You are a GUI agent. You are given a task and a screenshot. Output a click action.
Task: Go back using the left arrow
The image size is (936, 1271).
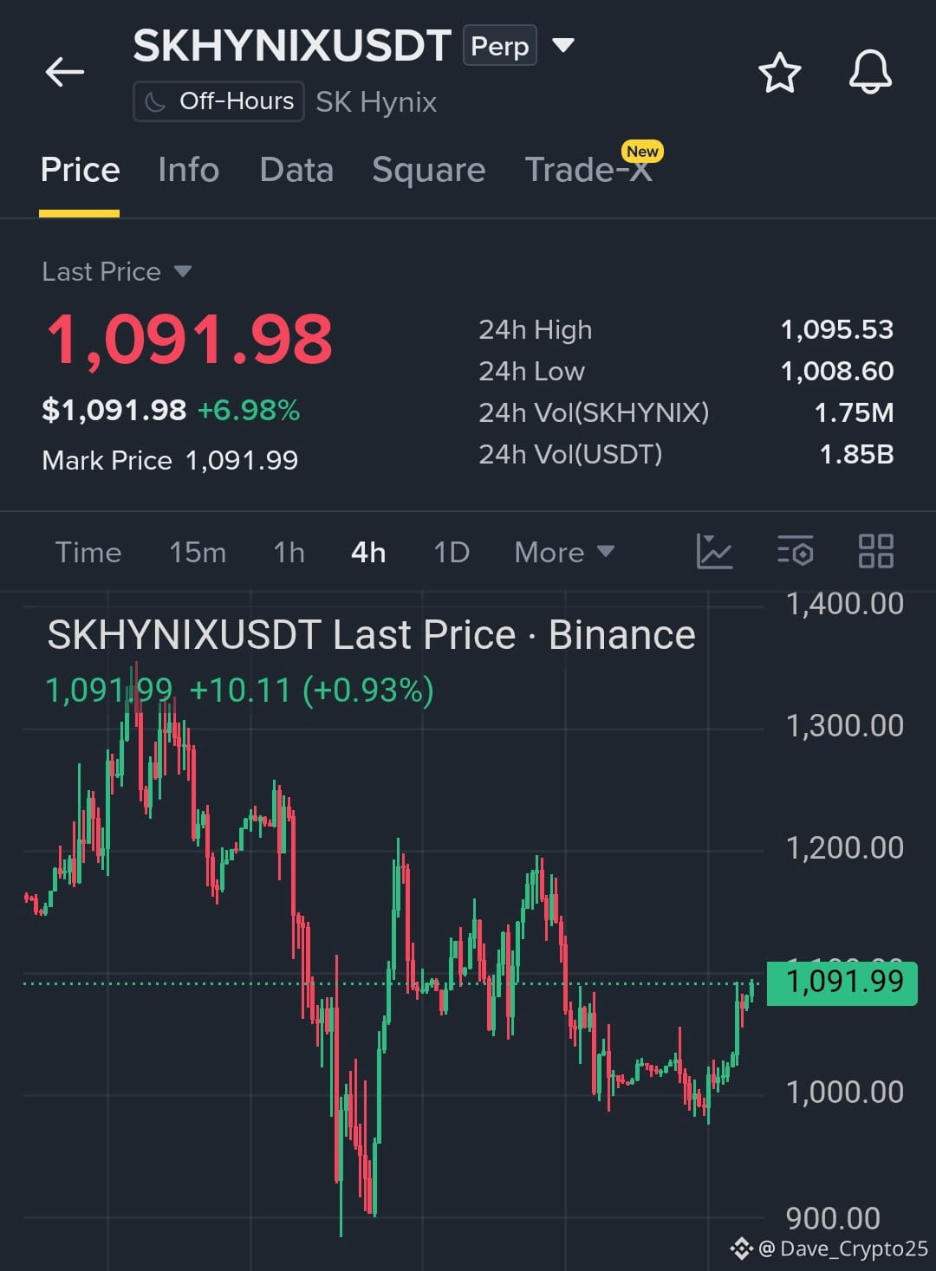pyautogui.click(x=65, y=72)
